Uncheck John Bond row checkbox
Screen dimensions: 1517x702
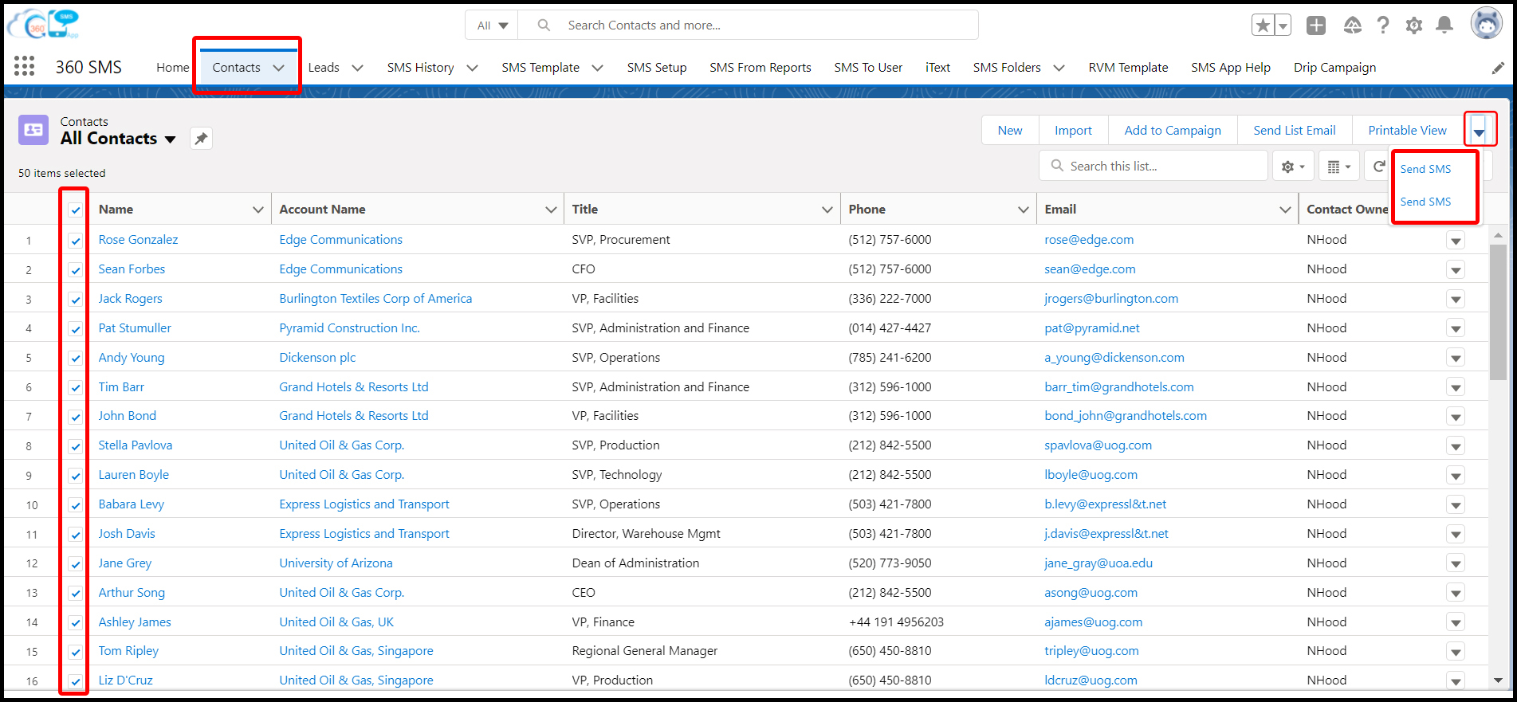coord(75,417)
